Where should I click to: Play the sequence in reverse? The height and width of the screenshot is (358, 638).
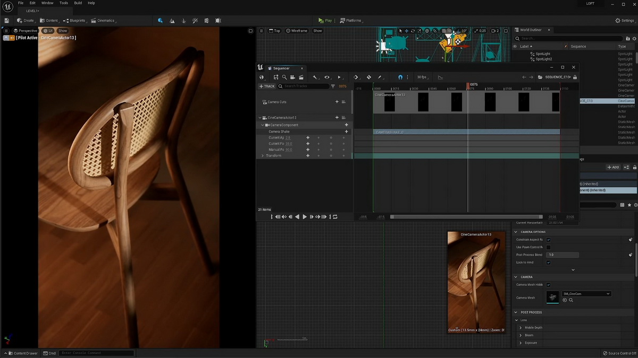(297, 217)
